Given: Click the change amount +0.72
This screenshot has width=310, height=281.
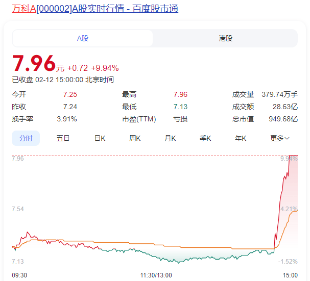Looking at the screenshot, I should click(78, 68).
